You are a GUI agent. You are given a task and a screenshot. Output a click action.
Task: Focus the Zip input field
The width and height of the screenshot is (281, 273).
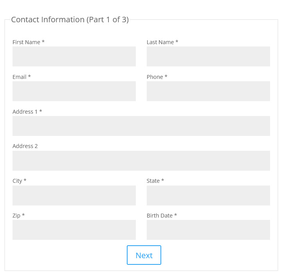point(74,230)
